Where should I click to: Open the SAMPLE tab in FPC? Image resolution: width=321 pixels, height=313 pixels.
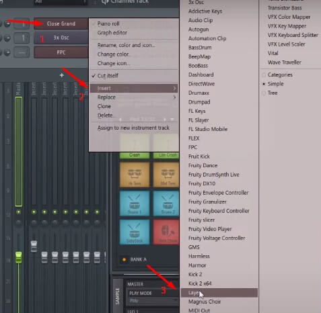(x=118, y=296)
